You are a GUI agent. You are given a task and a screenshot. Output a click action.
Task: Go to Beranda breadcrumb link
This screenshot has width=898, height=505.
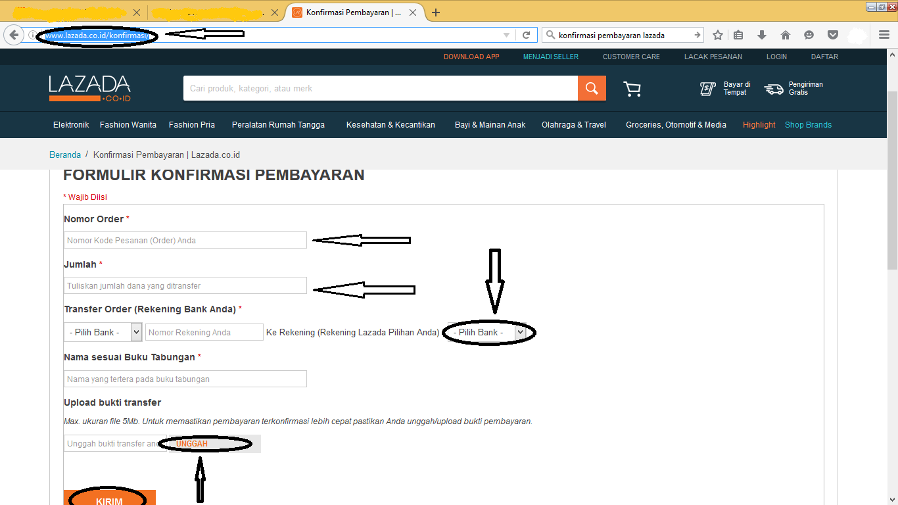pos(65,155)
